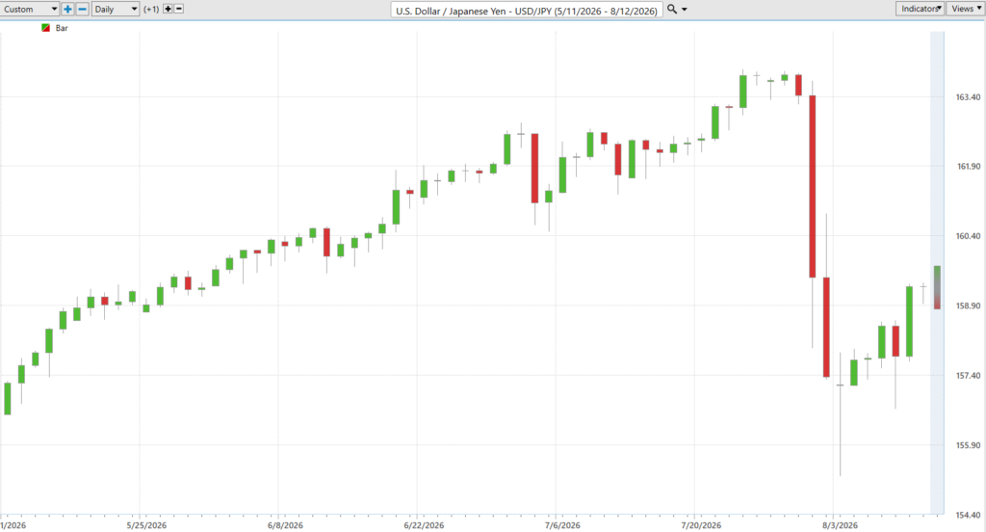Screen dimensions: 986x532
Task: Click the 161.90 price axis label
Action: point(968,167)
